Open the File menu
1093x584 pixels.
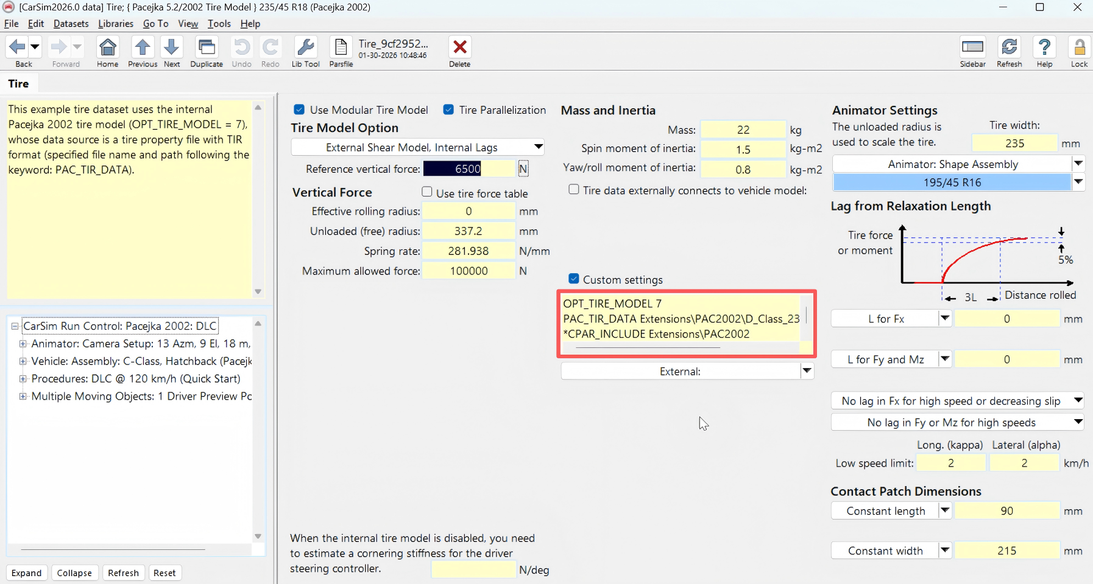pyautogui.click(x=11, y=24)
